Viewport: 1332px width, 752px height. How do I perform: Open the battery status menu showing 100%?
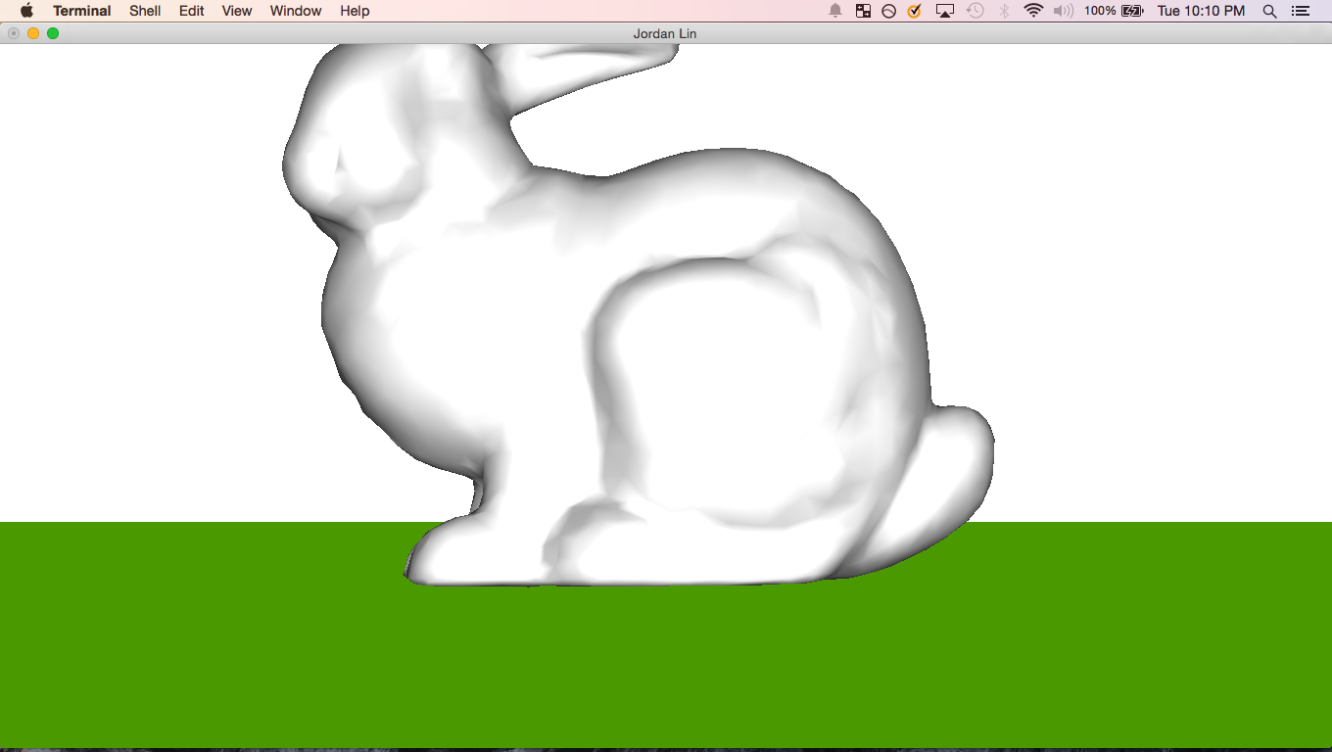(x=1114, y=11)
